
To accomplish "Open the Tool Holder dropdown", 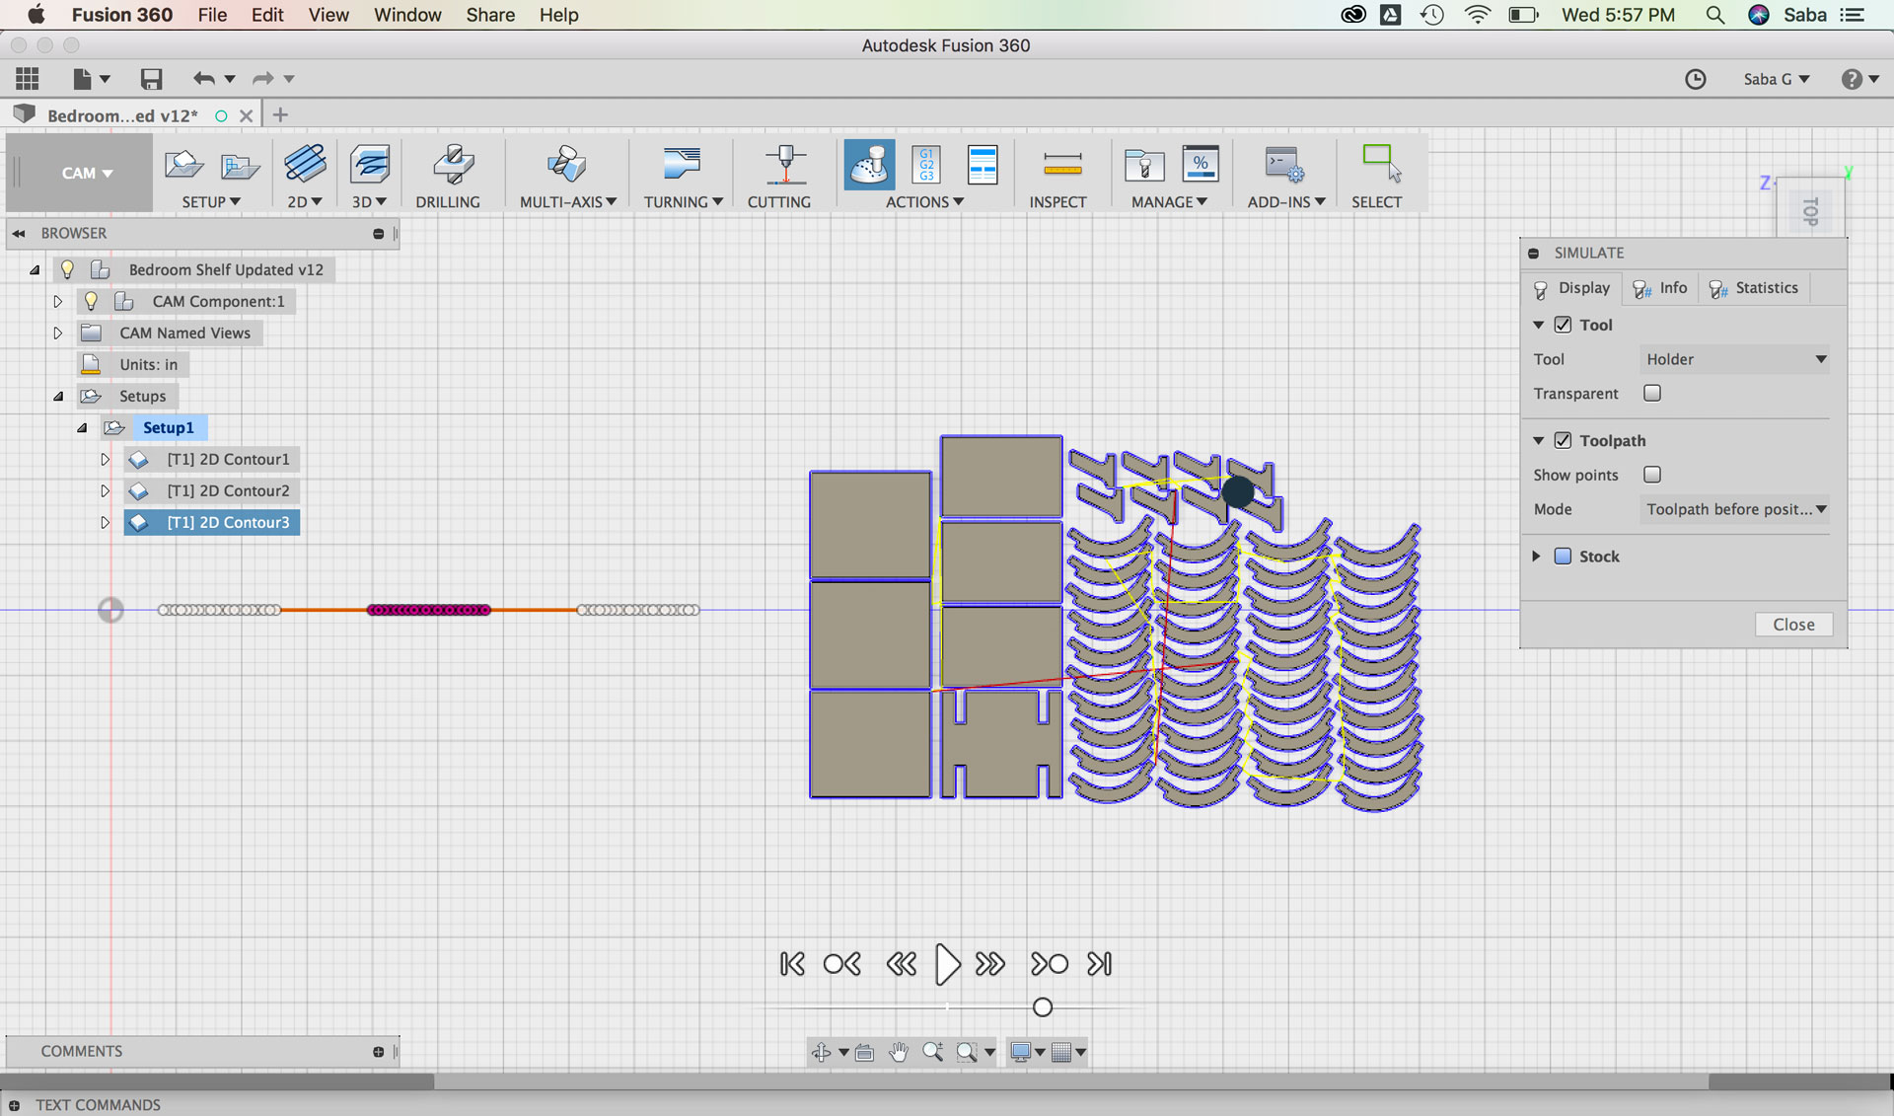I will 1735,359.
